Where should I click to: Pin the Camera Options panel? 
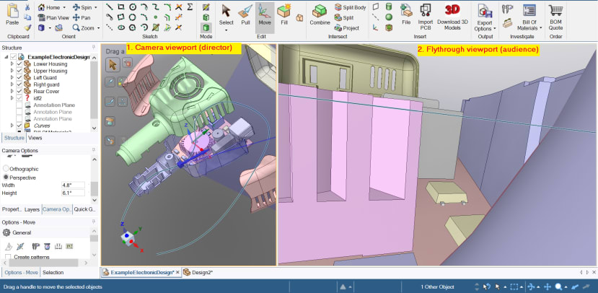point(94,150)
